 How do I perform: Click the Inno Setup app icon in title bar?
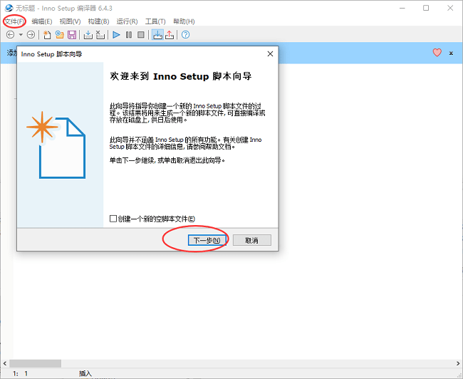[9, 8]
